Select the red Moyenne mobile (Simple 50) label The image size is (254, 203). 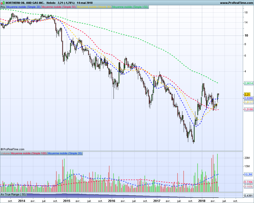[x=59, y=7]
